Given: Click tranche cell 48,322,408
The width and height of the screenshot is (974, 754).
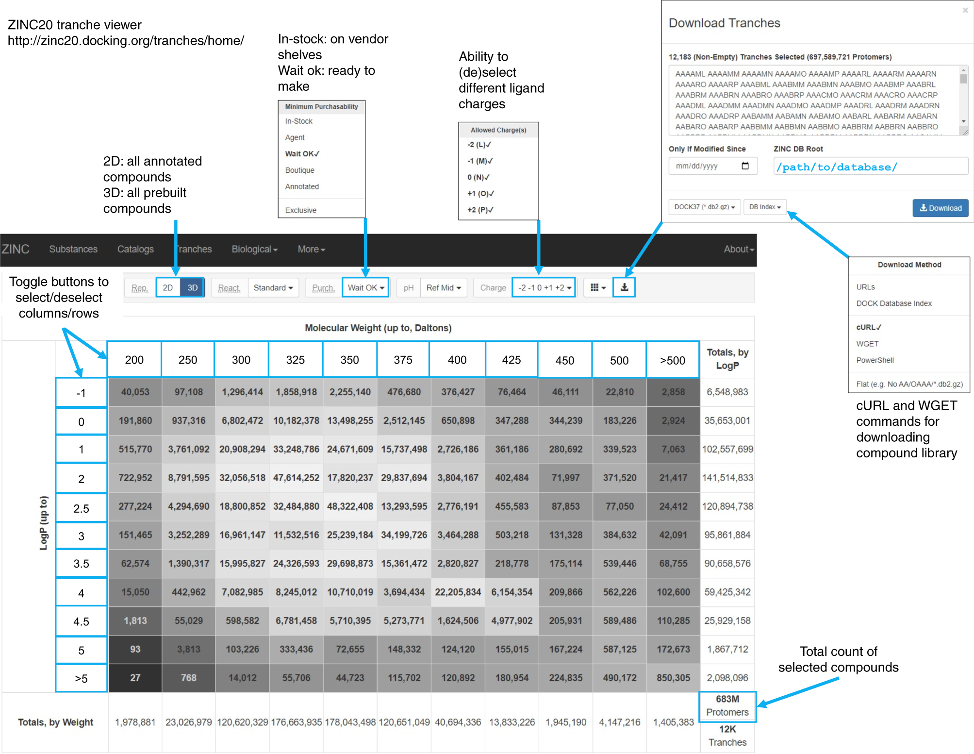Looking at the screenshot, I should tap(350, 506).
